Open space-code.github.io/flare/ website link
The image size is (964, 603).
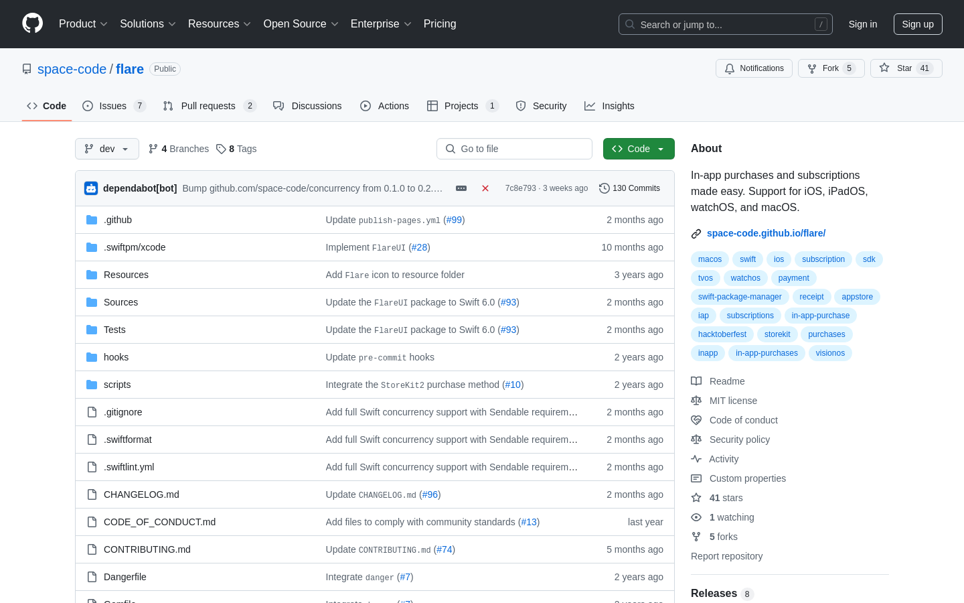pyautogui.click(x=766, y=233)
